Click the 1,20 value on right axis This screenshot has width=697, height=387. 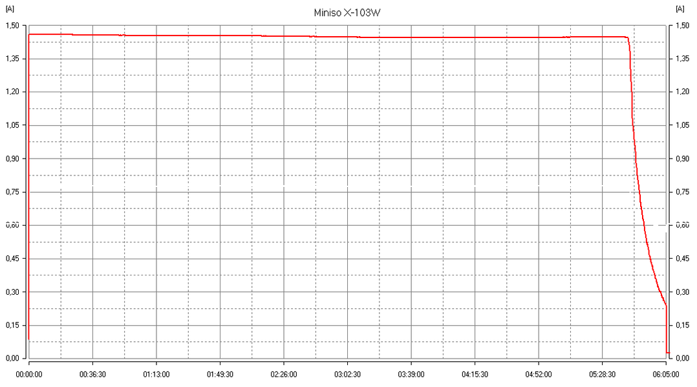point(682,92)
